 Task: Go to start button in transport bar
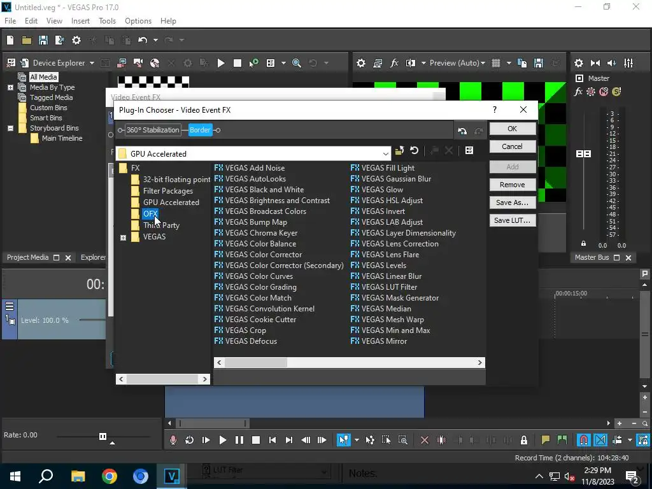[x=273, y=440]
